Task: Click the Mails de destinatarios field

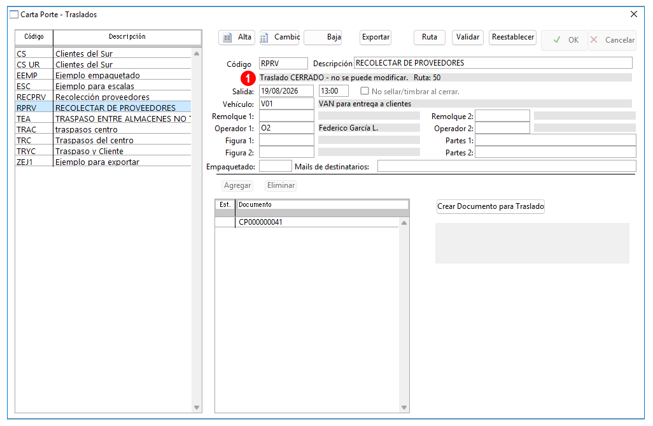Action: tap(507, 166)
